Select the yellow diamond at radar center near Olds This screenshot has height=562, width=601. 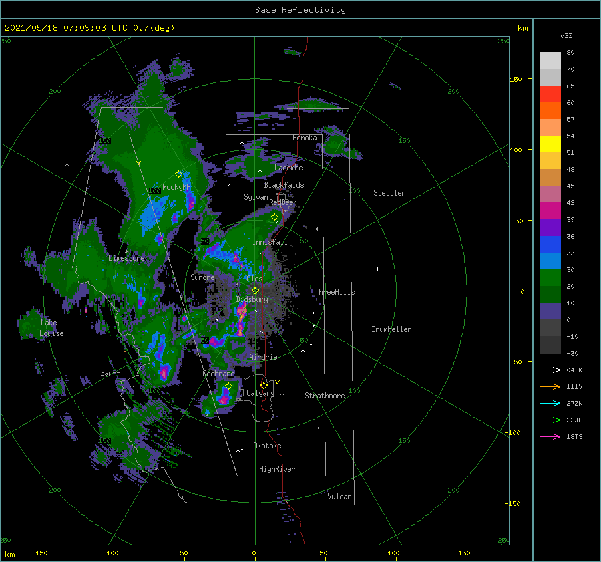point(255,291)
